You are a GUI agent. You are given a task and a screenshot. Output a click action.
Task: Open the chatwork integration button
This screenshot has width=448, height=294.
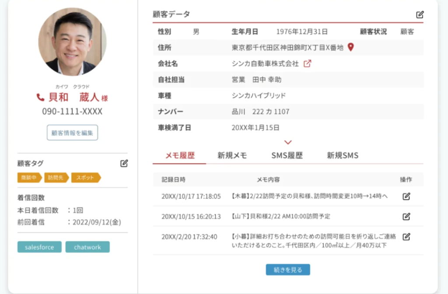coord(87,247)
